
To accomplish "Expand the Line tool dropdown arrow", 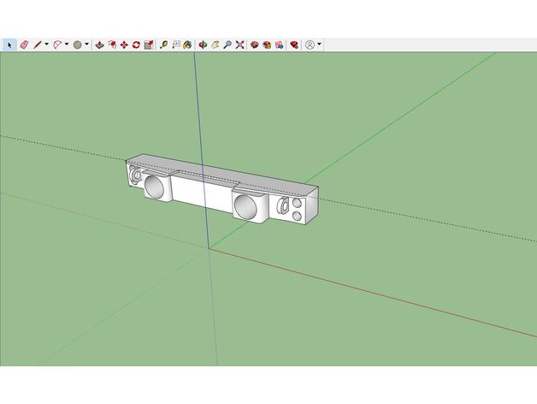I will 46,45.
